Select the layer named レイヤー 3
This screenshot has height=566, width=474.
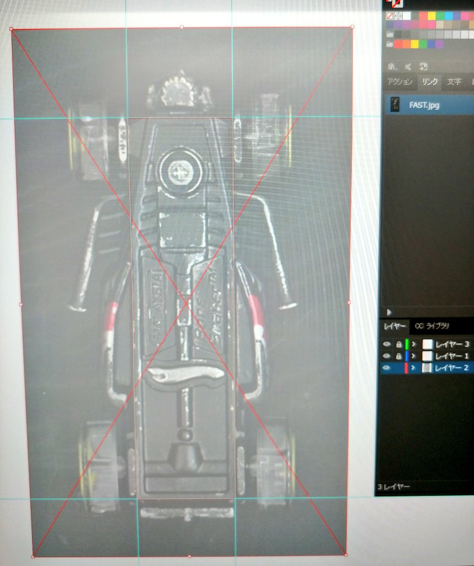tap(452, 344)
